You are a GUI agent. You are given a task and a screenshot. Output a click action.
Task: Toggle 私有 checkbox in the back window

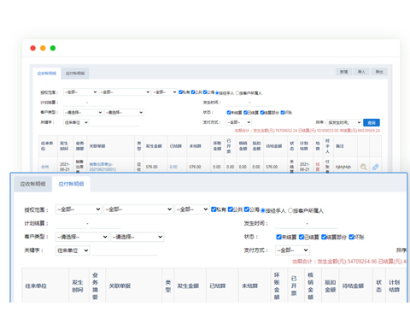180,92
